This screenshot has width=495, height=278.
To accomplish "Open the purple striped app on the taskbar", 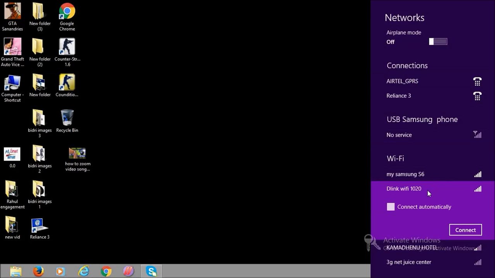I will point(128,271).
